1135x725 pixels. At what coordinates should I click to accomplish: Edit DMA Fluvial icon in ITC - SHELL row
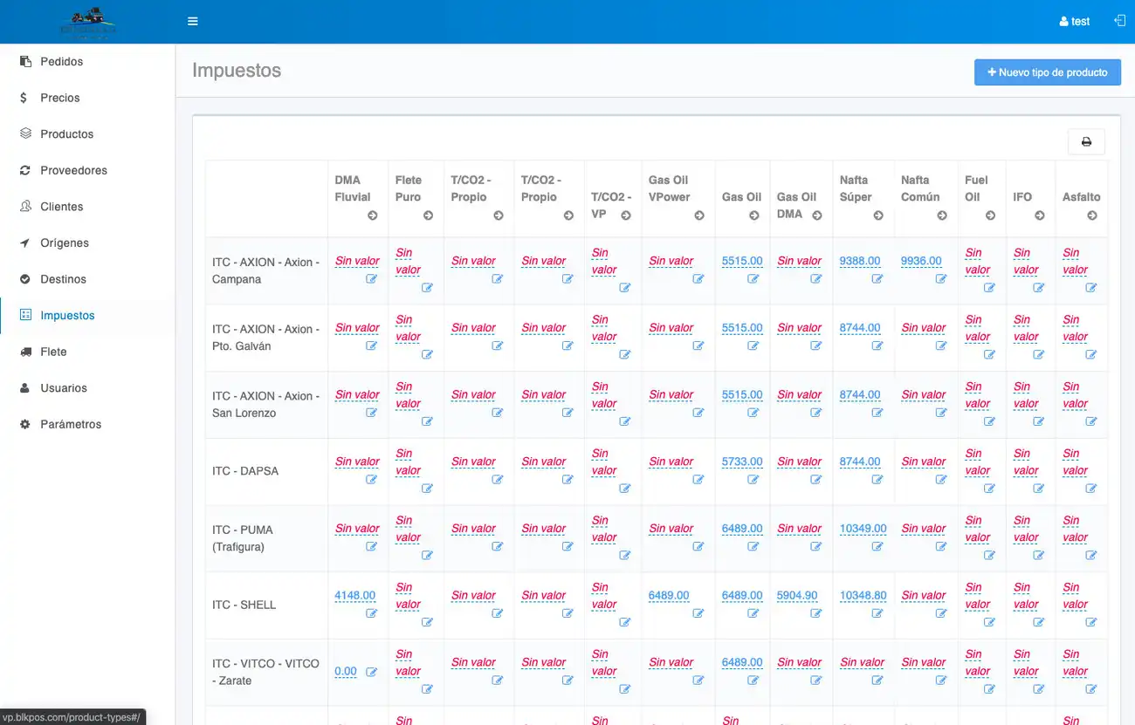(x=372, y=613)
